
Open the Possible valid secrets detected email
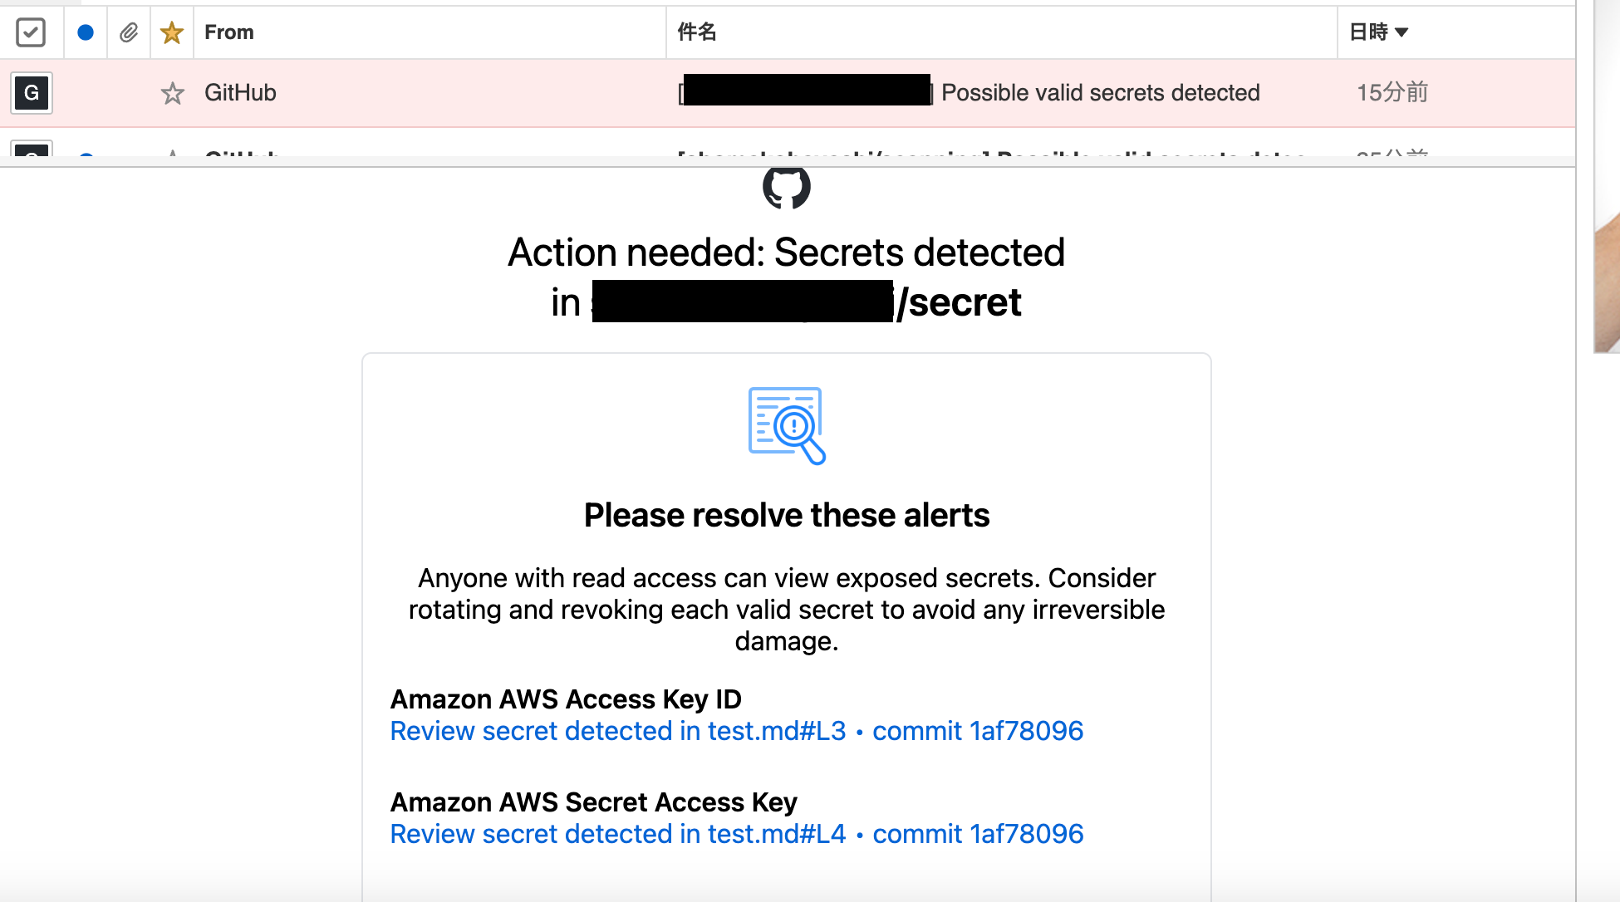(1101, 93)
